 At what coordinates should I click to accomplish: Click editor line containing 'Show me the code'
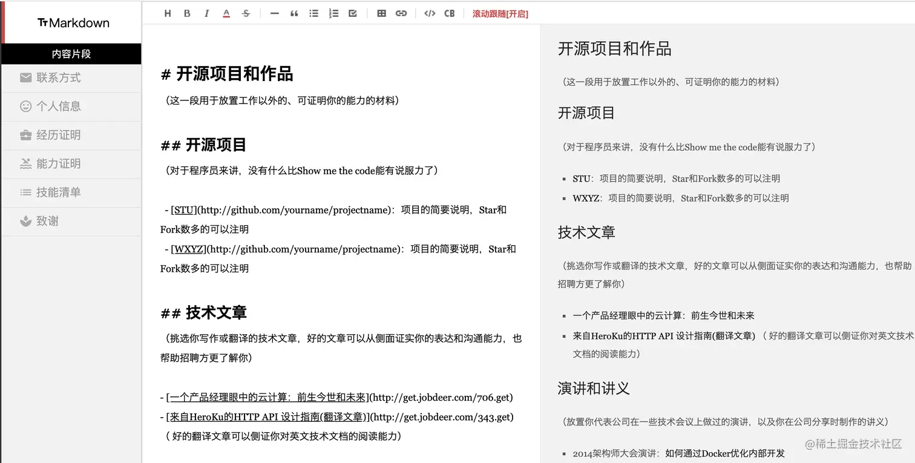click(301, 170)
